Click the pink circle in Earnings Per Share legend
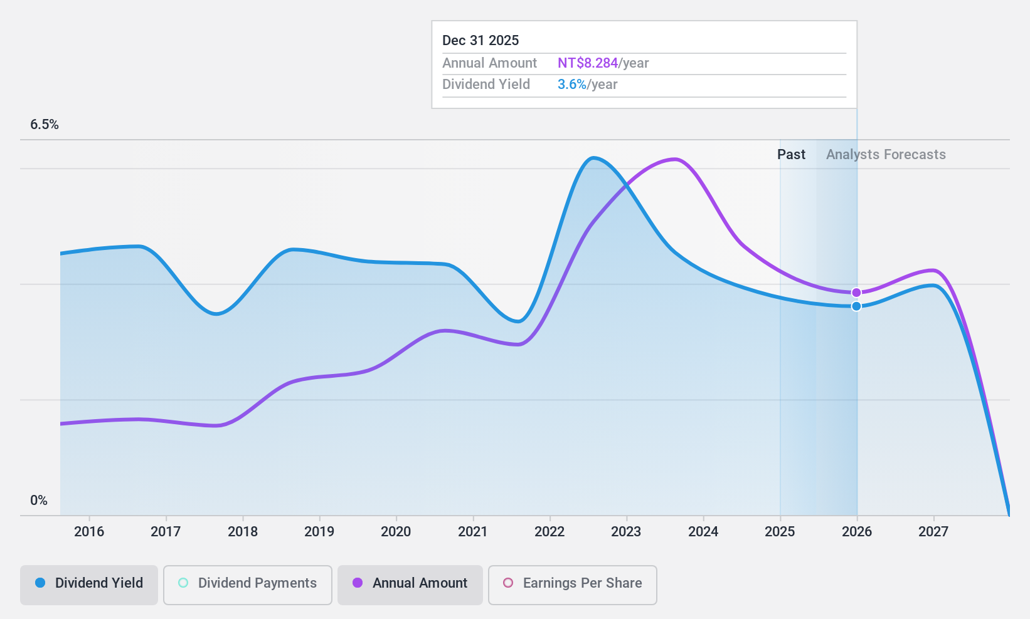This screenshot has width=1030, height=619. [508, 583]
